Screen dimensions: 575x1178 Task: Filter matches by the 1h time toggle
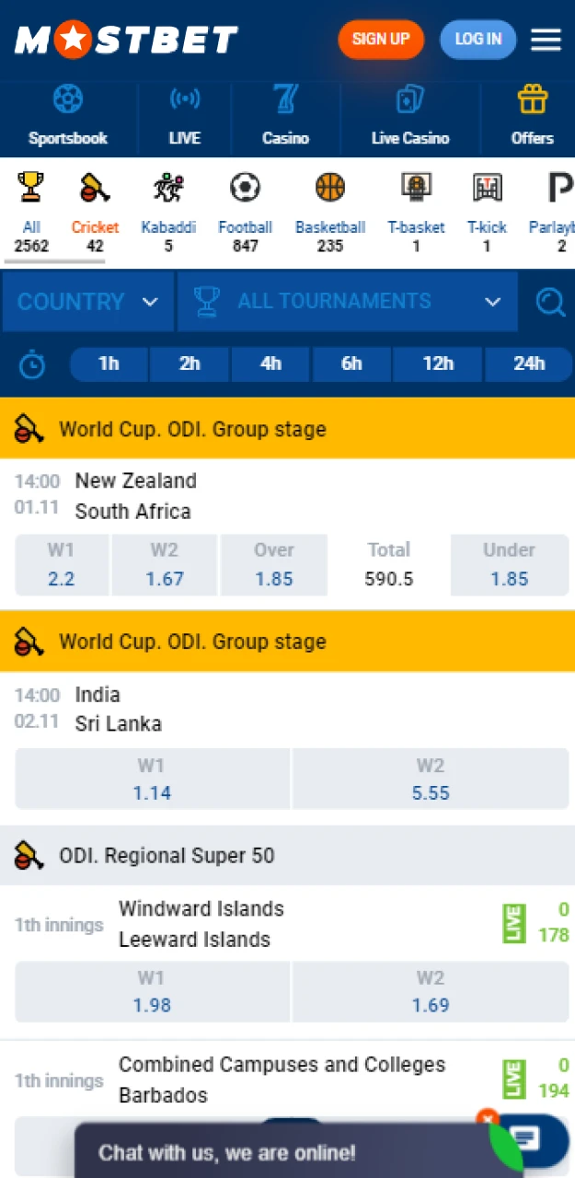[x=109, y=364]
